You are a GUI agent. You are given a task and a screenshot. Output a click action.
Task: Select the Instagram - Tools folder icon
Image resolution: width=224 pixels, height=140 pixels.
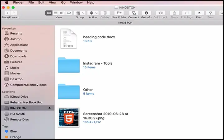click(x=69, y=65)
